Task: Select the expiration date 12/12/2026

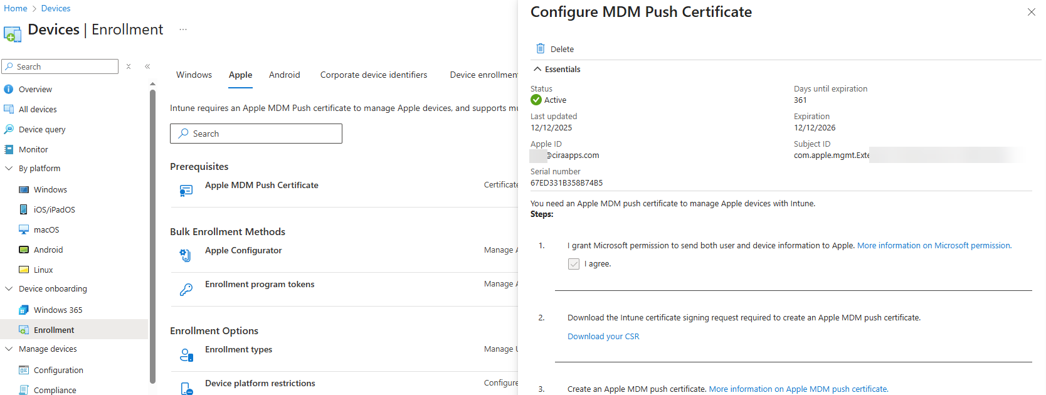Action: tap(815, 127)
